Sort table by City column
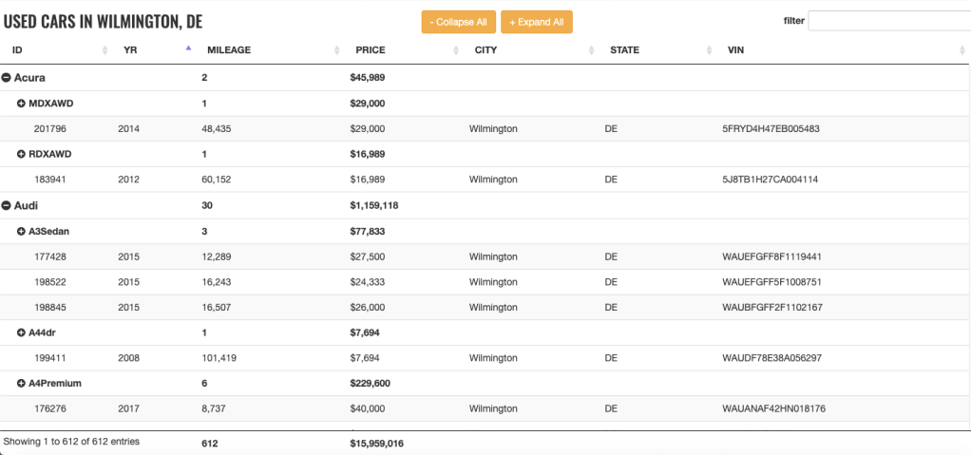 click(x=485, y=50)
